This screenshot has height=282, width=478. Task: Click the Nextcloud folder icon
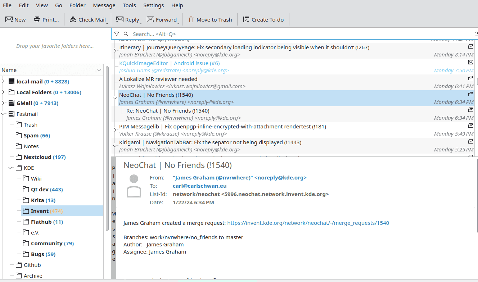pos(18,157)
